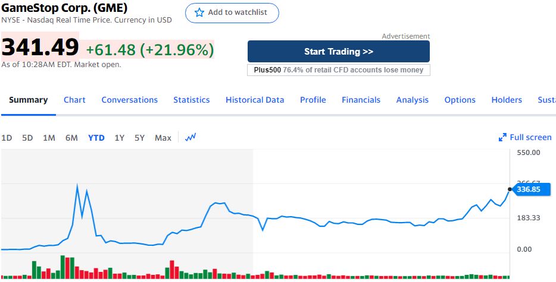Click the GameStop Corp. (GME) heading
Viewport: 556px width, 282px height.
pos(64,8)
